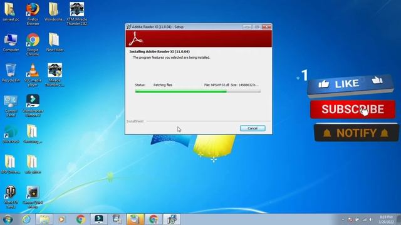
Task: Show hidden system tray icons
Action: (x=343, y=219)
